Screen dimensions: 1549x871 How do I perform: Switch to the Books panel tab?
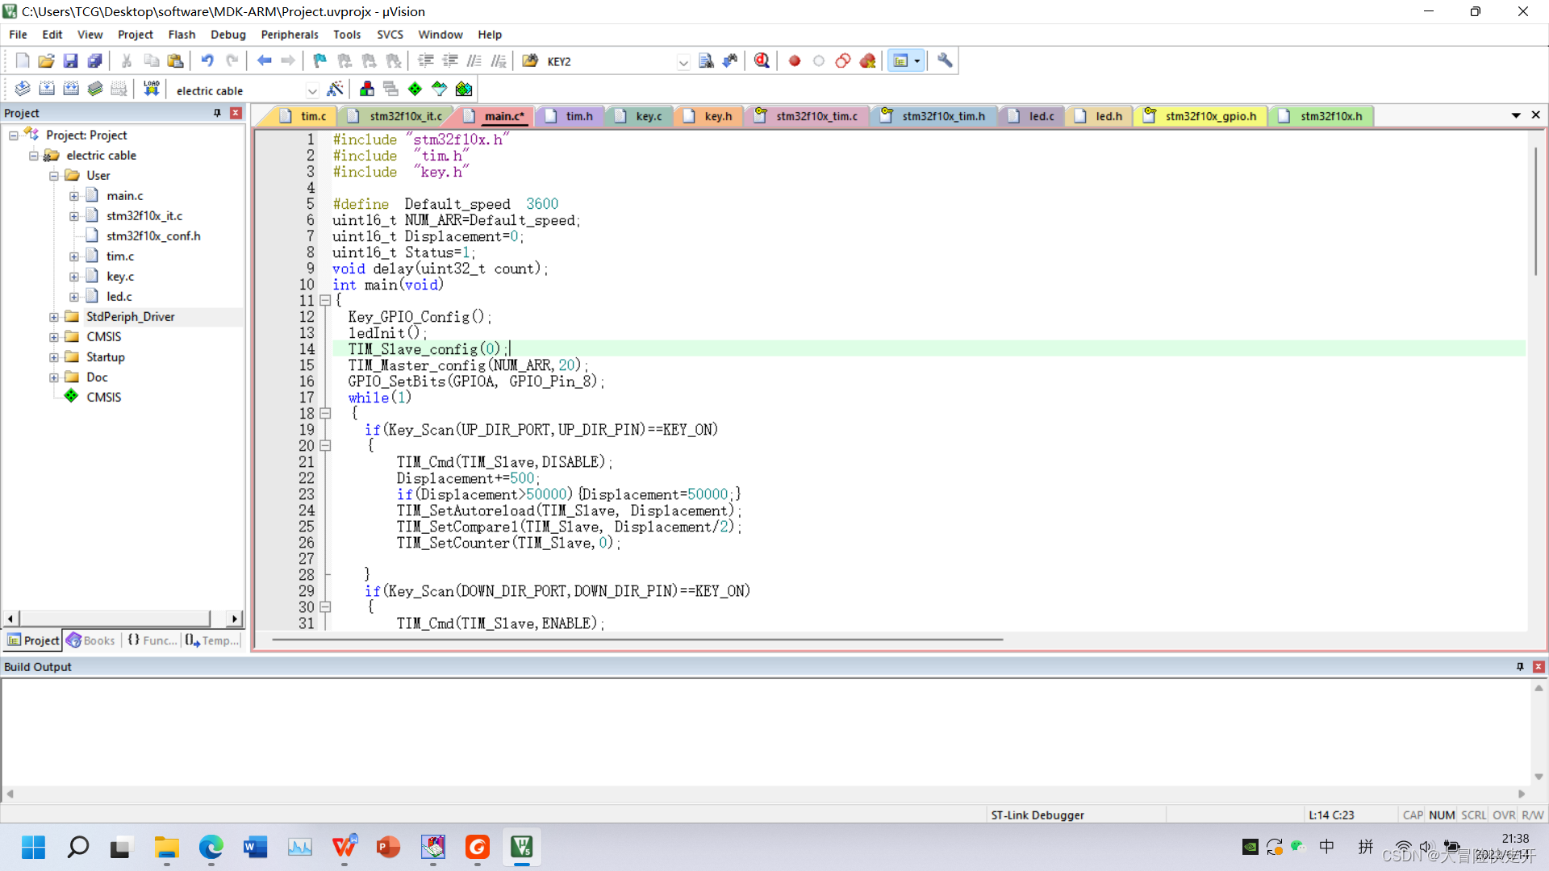point(91,640)
